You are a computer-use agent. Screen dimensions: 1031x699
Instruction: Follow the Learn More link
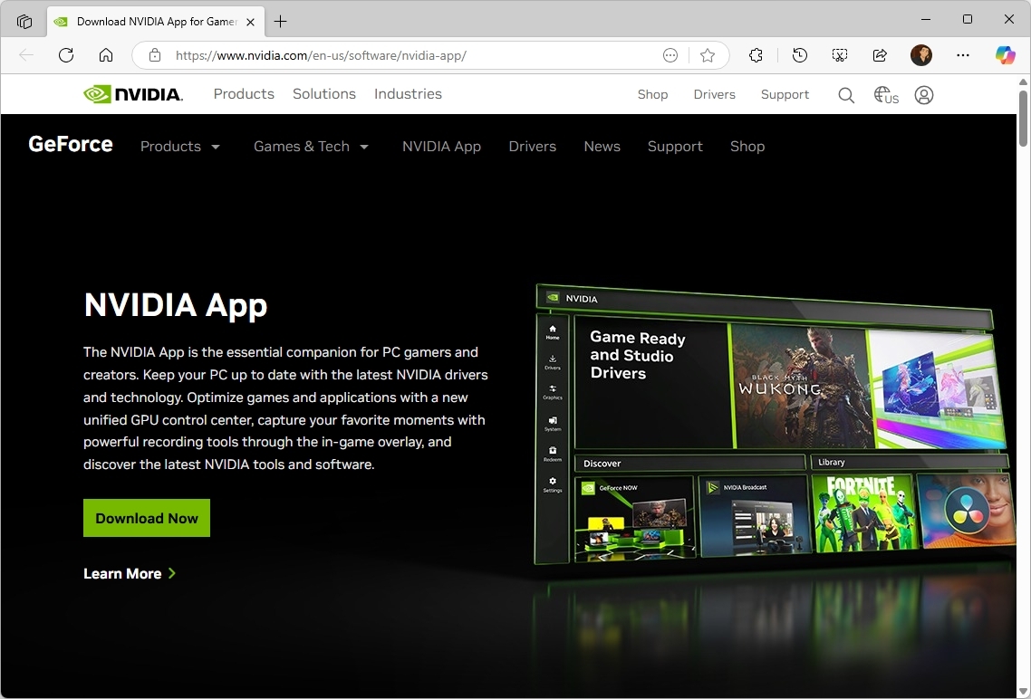130,573
